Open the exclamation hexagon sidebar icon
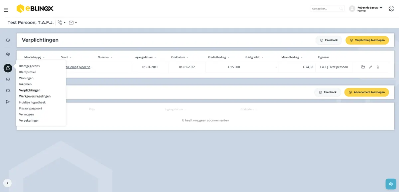 click(8, 91)
